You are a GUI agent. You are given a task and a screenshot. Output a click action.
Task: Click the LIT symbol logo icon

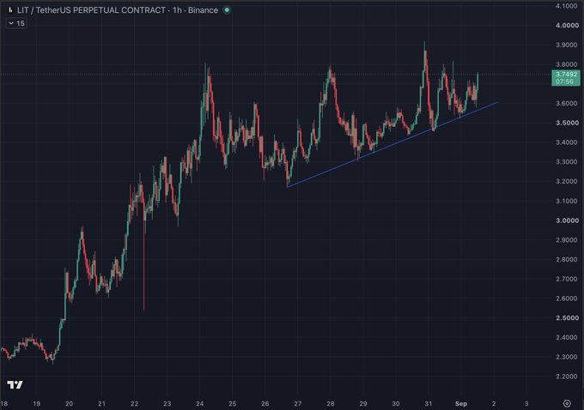coord(10,10)
